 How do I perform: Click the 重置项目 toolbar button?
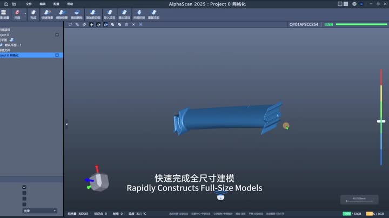(154, 15)
